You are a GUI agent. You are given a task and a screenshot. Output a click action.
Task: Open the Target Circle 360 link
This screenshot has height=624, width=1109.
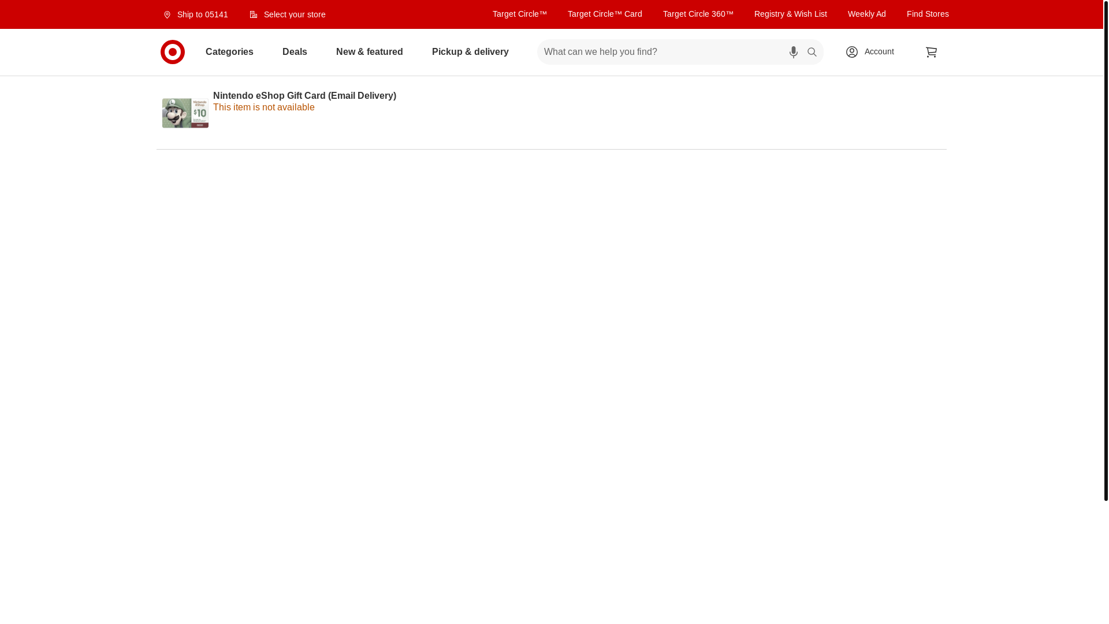(698, 14)
